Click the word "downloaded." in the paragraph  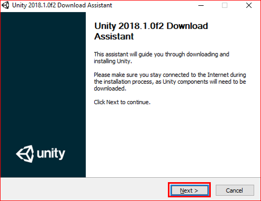coord(110,88)
